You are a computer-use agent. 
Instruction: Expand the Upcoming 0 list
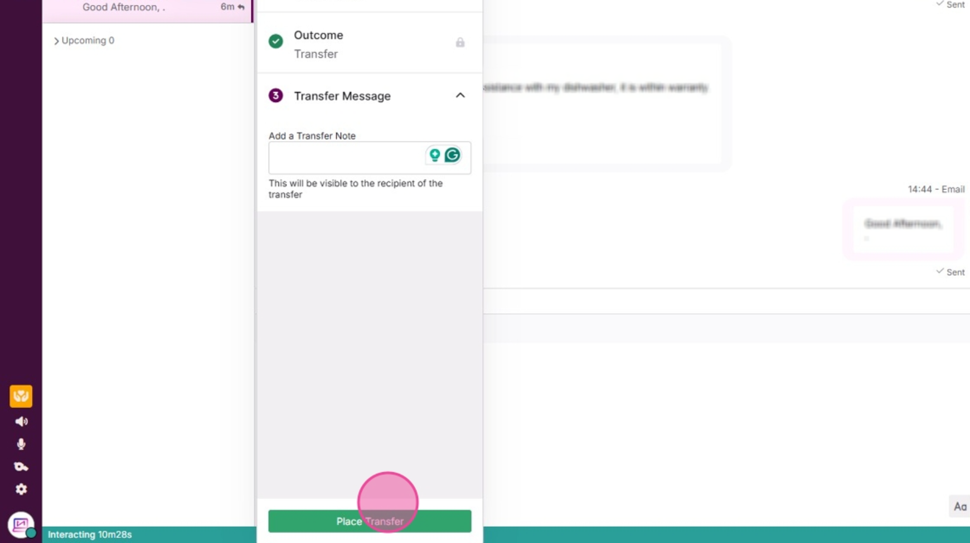point(84,41)
